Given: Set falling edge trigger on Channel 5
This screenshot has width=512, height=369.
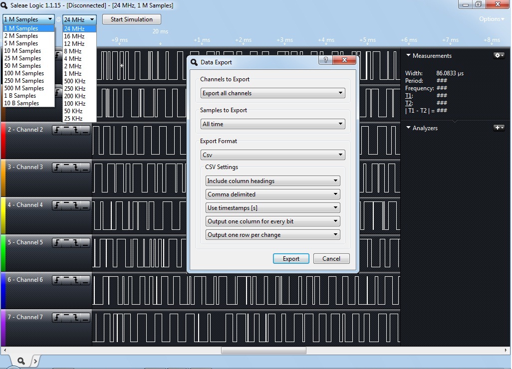Looking at the screenshot, I should pyautogui.click(x=76, y=243).
